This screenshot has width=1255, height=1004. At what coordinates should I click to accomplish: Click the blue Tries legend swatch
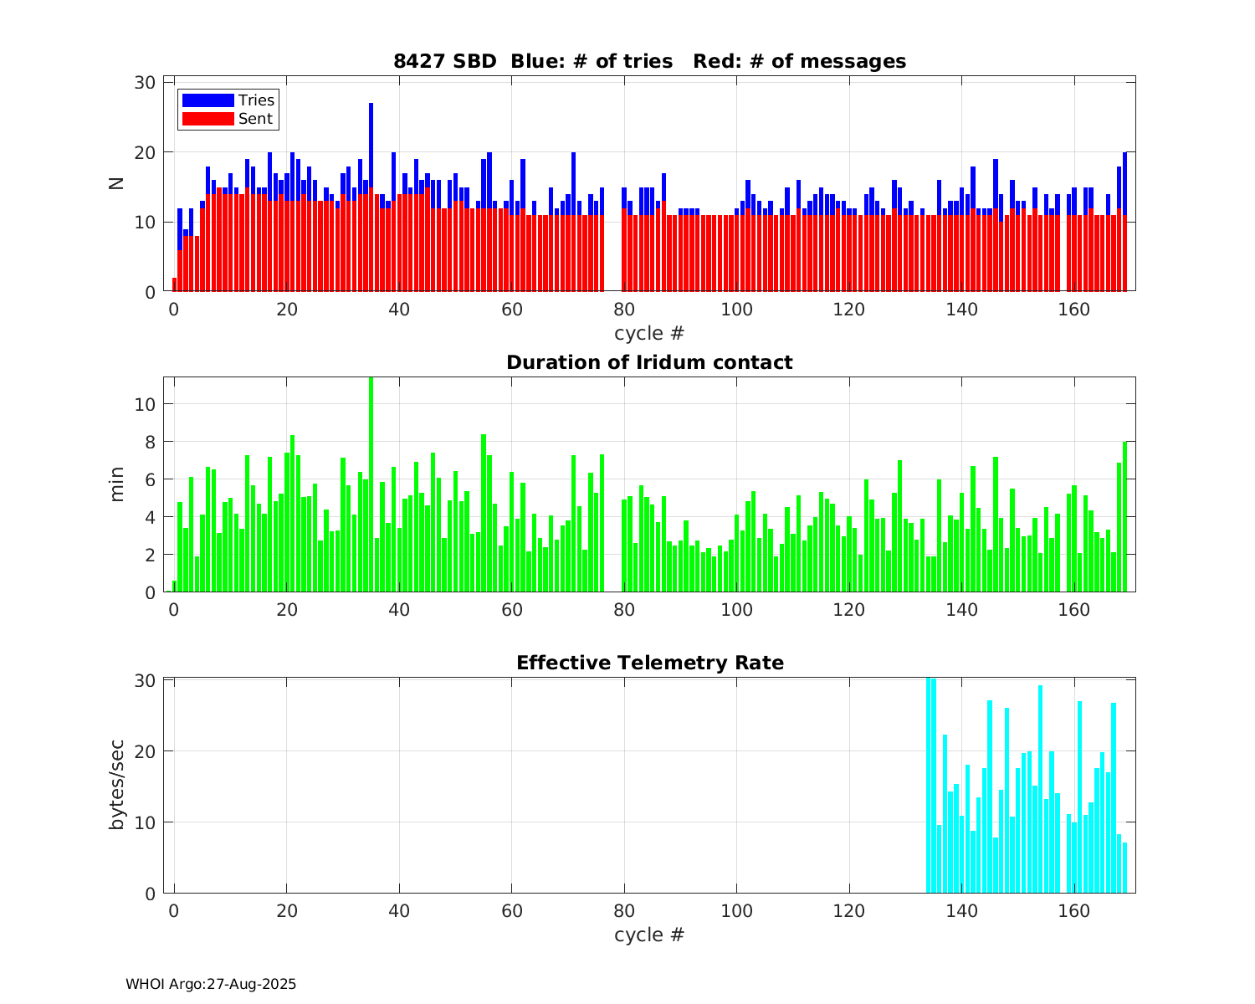pos(207,100)
